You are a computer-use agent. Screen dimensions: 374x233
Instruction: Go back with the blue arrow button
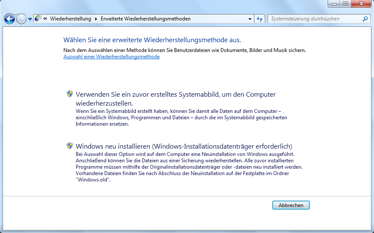coord(9,19)
